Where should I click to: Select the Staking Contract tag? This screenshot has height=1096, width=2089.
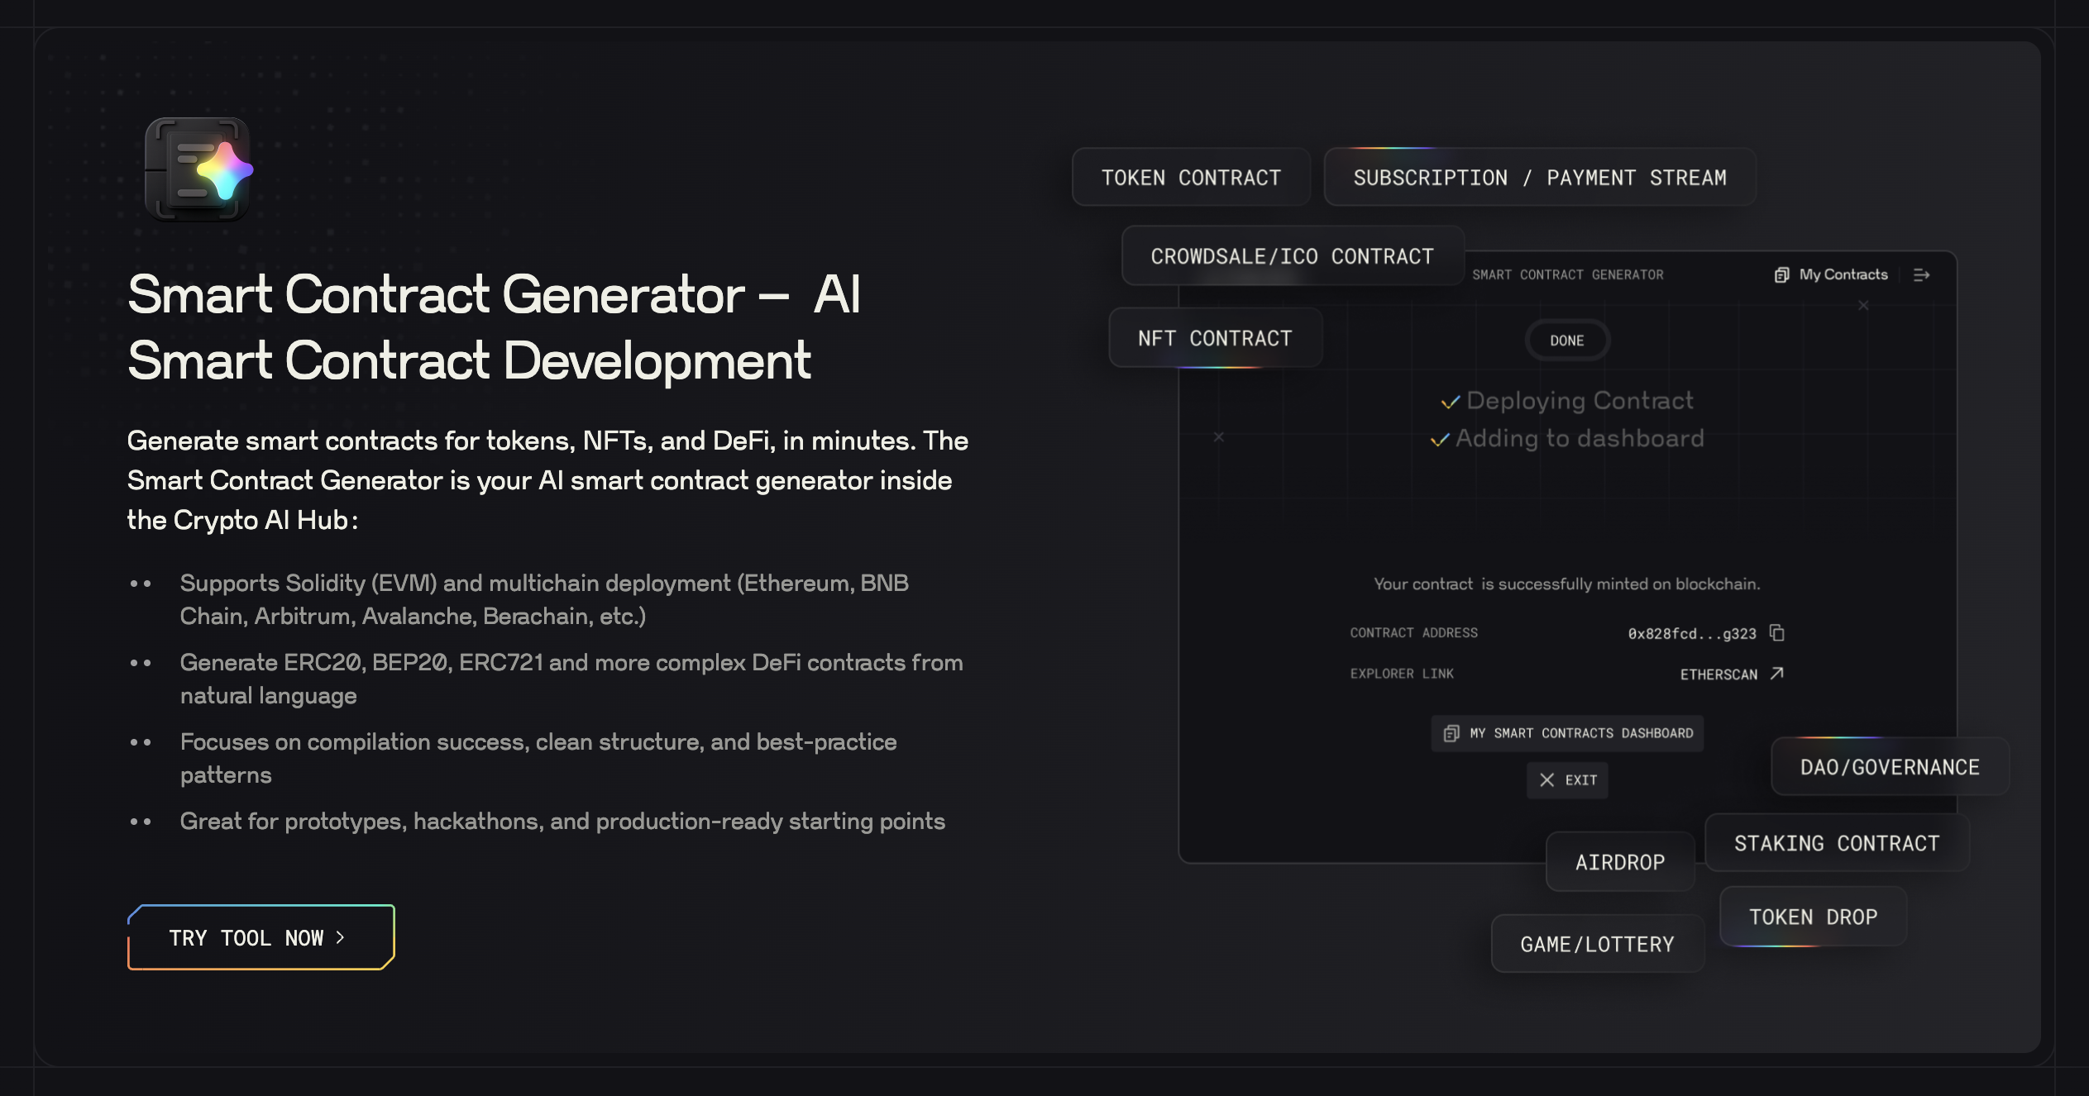(x=1836, y=843)
